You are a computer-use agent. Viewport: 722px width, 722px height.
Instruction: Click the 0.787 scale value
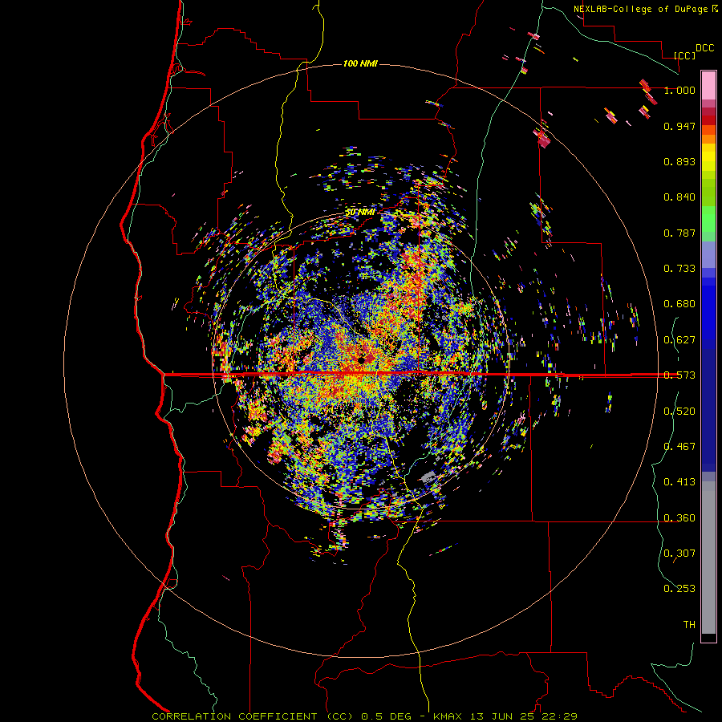point(679,233)
